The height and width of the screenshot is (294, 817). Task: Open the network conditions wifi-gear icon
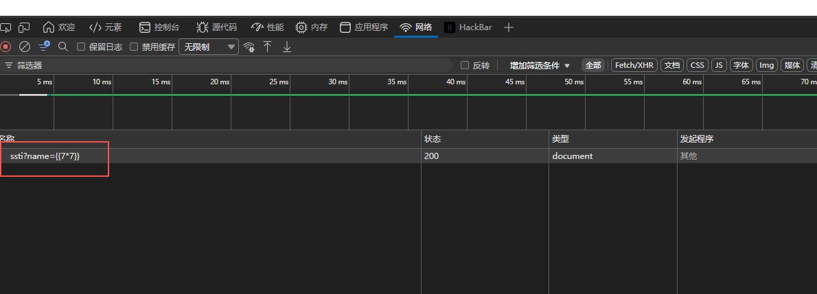(249, 47)
